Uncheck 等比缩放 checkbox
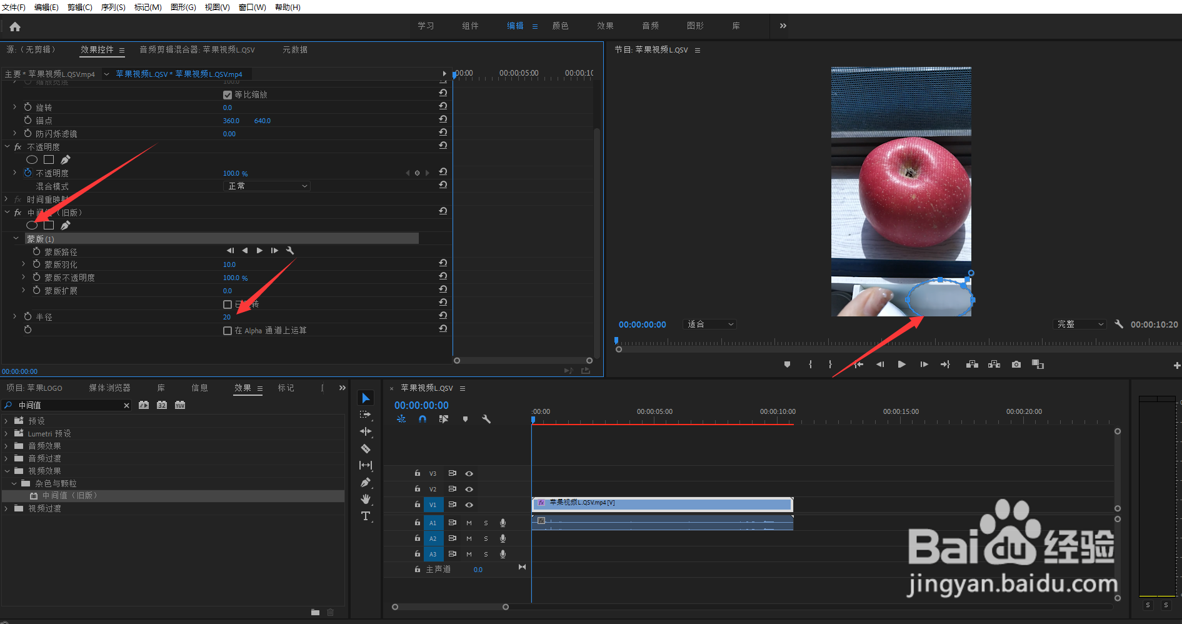 (228, 95)
